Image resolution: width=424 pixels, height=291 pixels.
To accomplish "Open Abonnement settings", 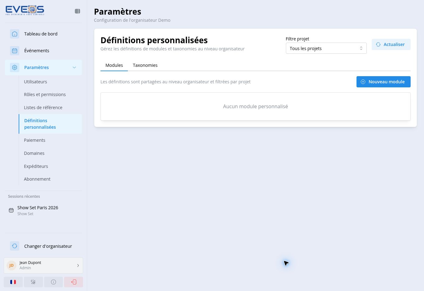I will pos(50,179).
